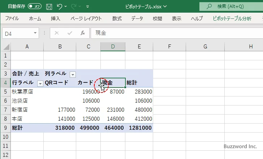Viewport: 263px width, 159px height.
Task: Select column G header
Action: tap(205, 47)
